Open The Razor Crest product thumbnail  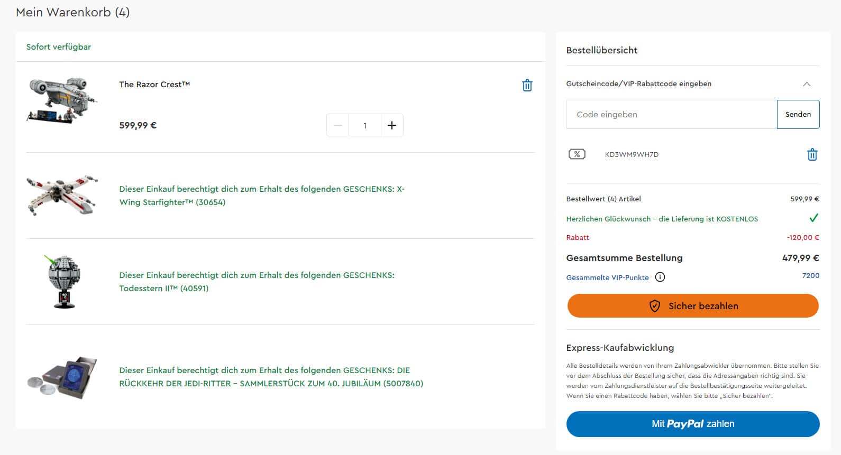tap(62, 100)
